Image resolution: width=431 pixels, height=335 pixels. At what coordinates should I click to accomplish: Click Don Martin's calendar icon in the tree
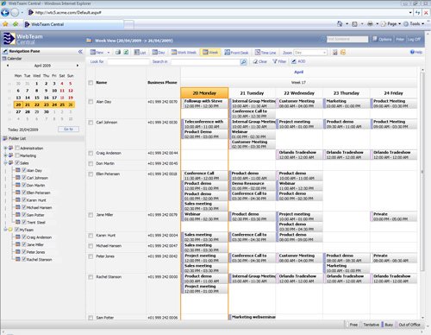point(18,185)
